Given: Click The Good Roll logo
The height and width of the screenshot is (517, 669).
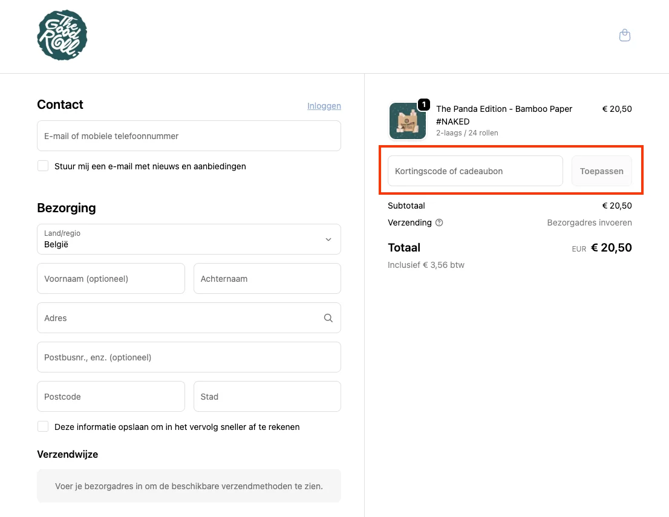Looking at the screenshot, I should coord(62,35).
